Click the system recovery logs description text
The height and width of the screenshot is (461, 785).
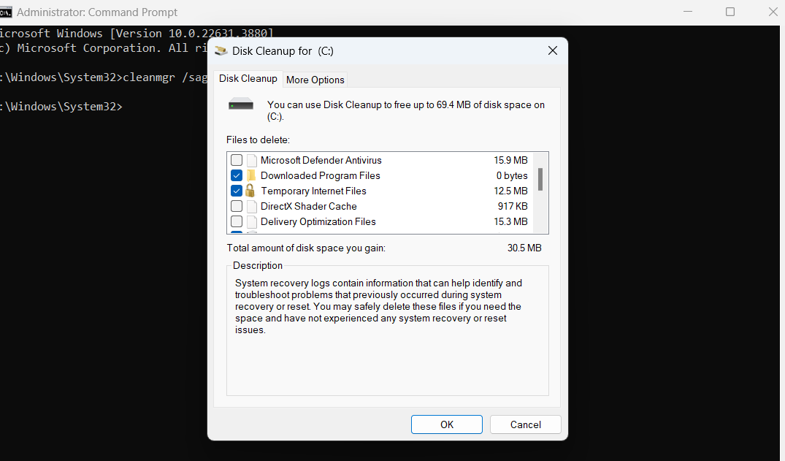(x=378, y=306)
